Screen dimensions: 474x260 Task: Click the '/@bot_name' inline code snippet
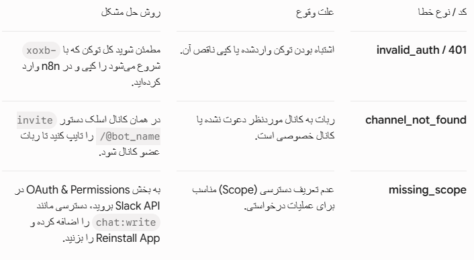[128, 136]
